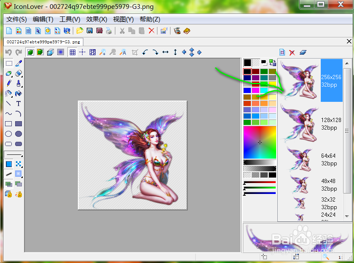The width and height of the screenshot is (354, 263).
Task: Pick the color picker eyedropper tool
Action: (19, 64)
